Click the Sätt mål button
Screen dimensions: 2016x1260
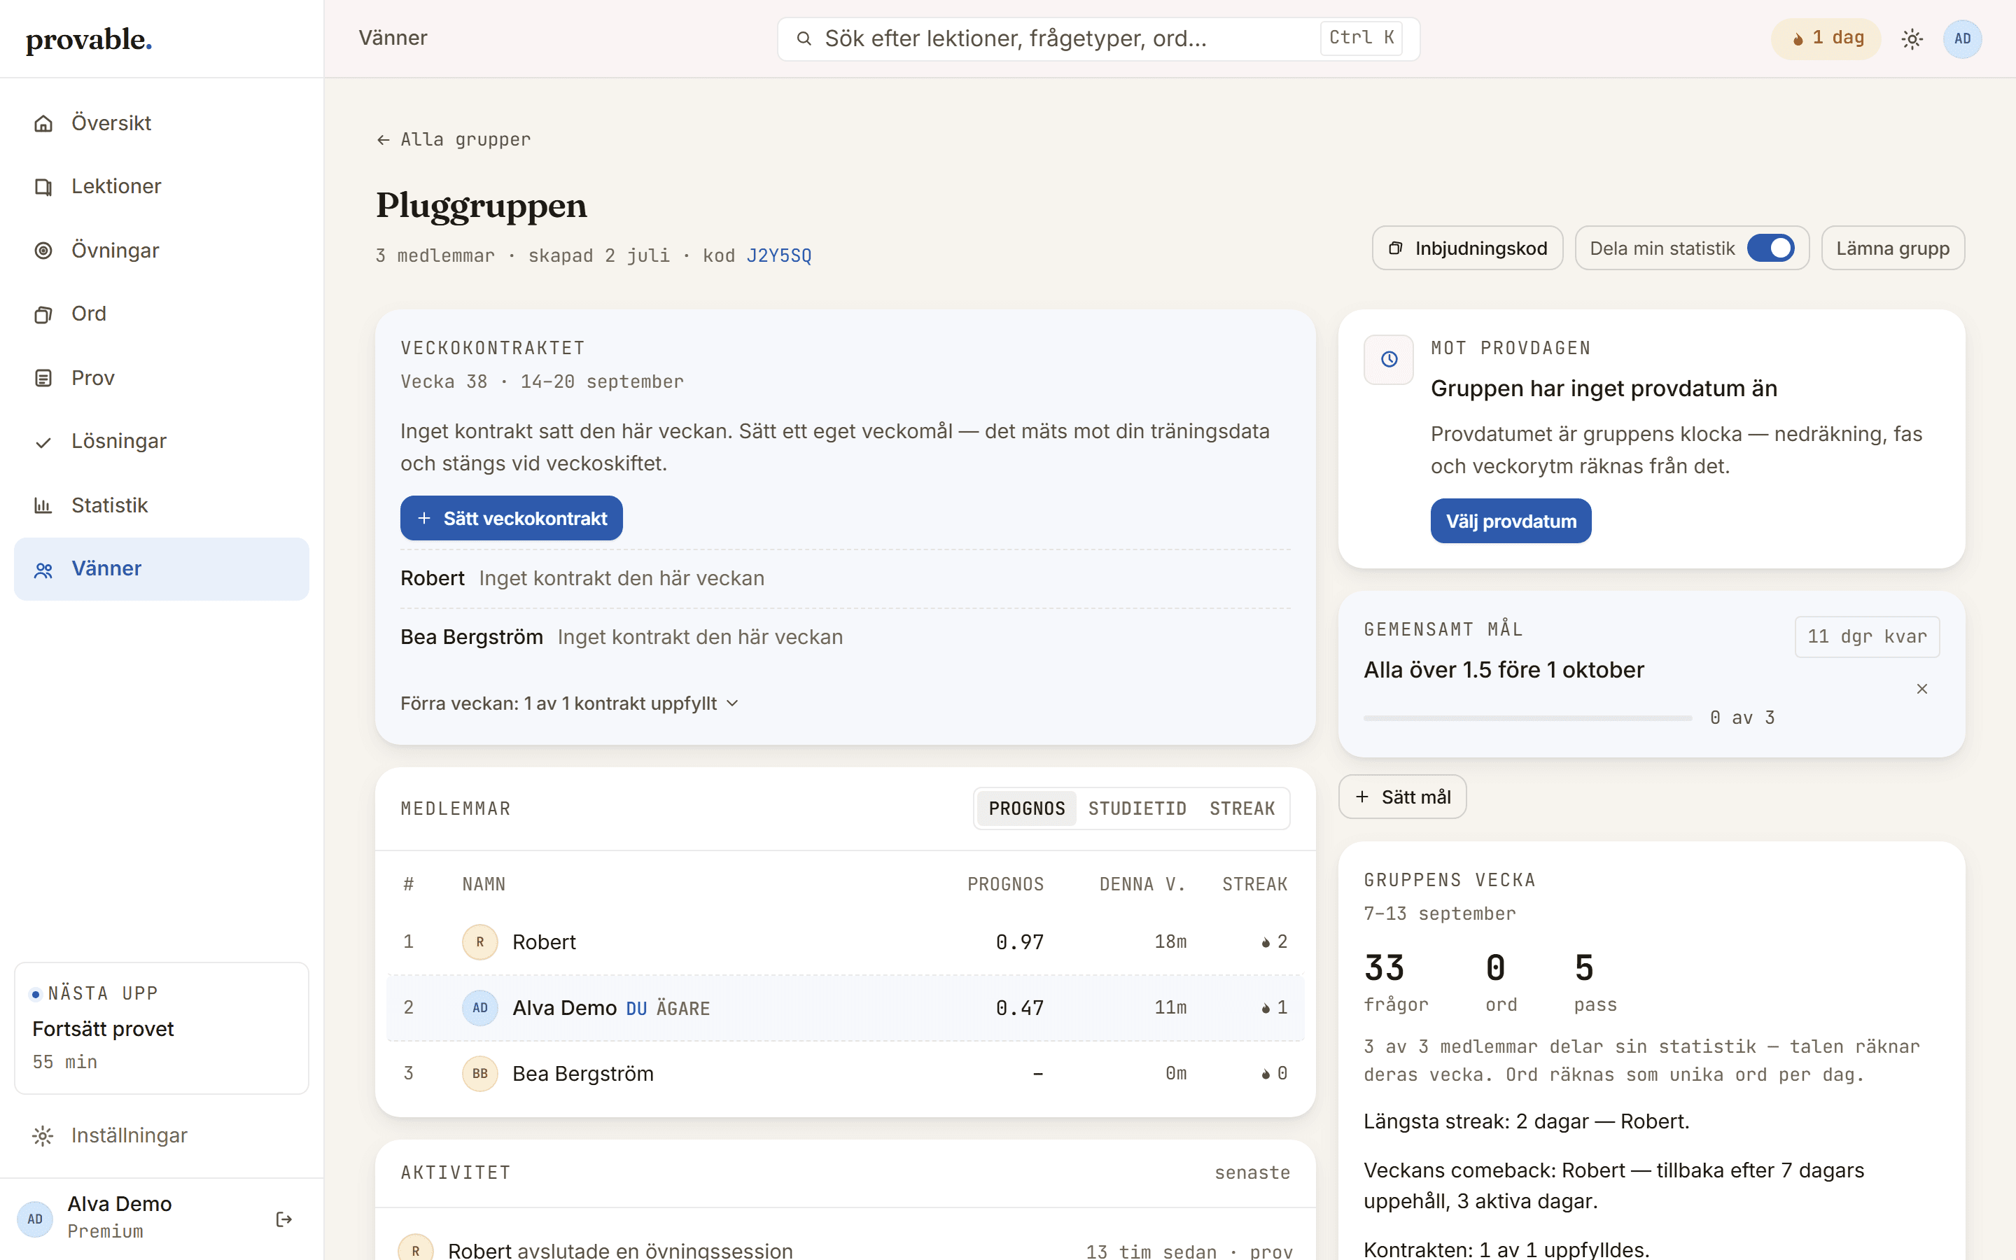tap(1403, 797)
